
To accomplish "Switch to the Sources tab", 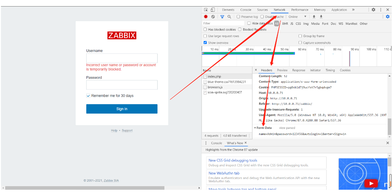I will [x=262, y=10].
